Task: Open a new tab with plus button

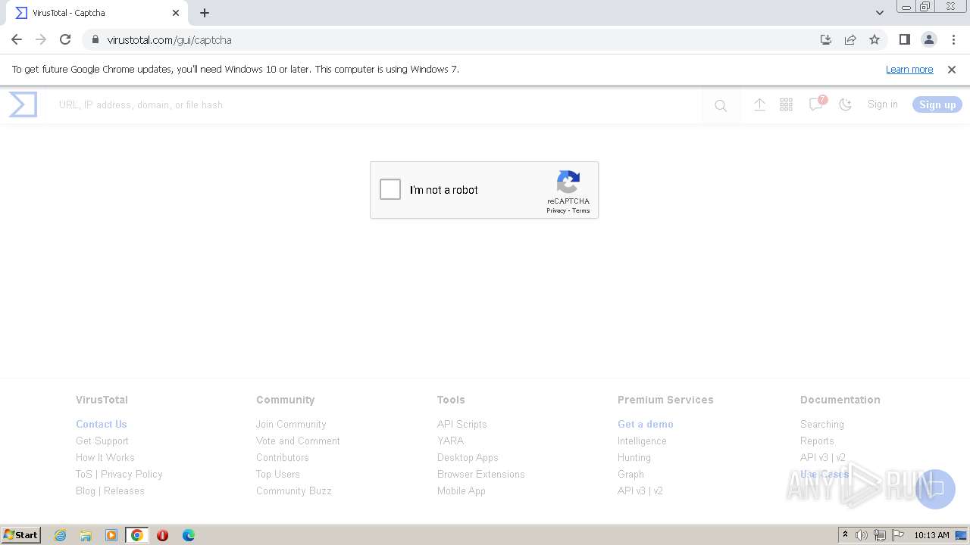Action: point(205,13)
